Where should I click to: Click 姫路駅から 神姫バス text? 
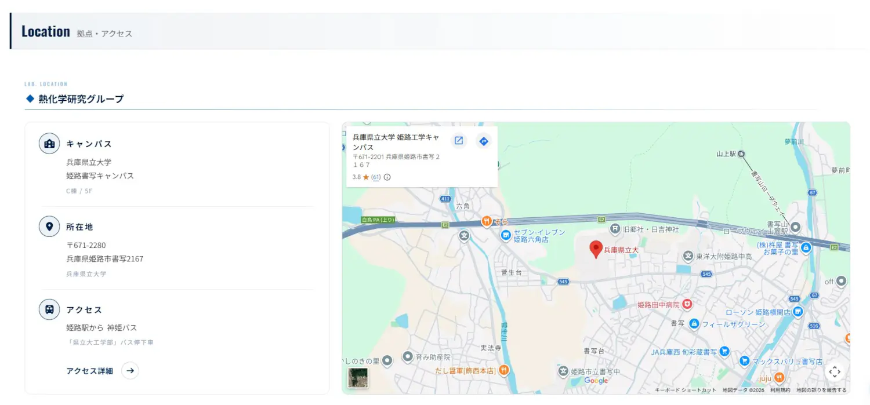coord(101,328)
